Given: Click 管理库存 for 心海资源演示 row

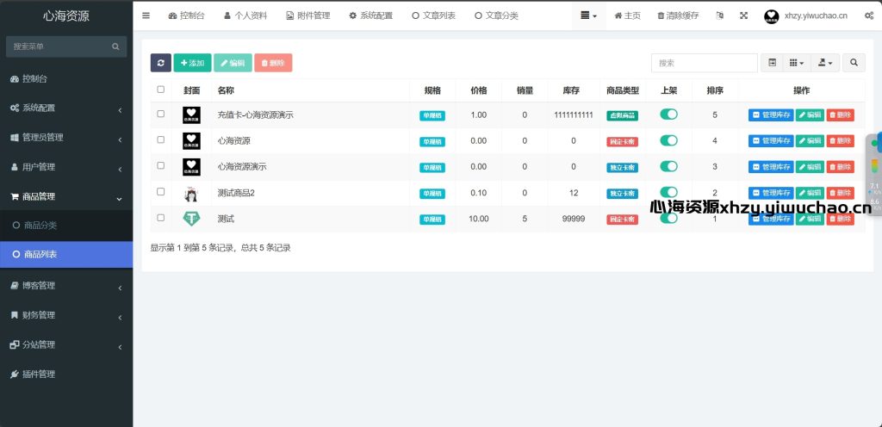Looking at the screenshot, I should [x=771, y=167].
